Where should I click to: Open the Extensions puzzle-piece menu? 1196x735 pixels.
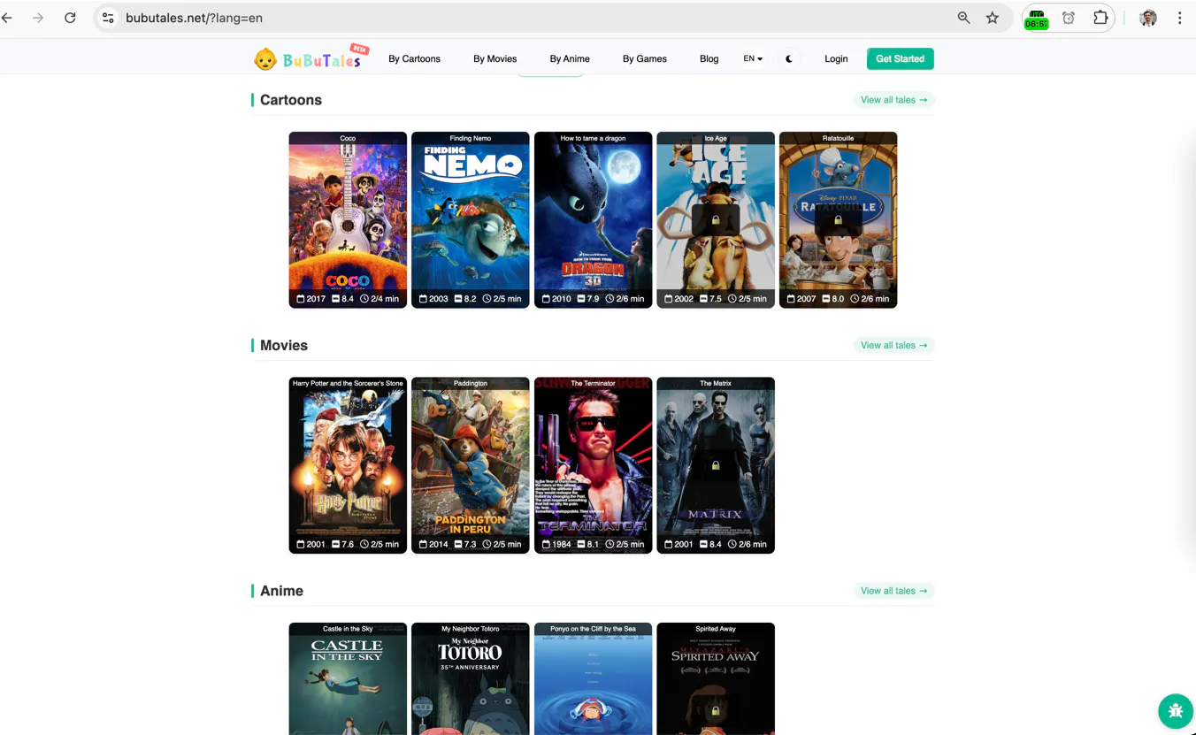tap(1100, 18)
